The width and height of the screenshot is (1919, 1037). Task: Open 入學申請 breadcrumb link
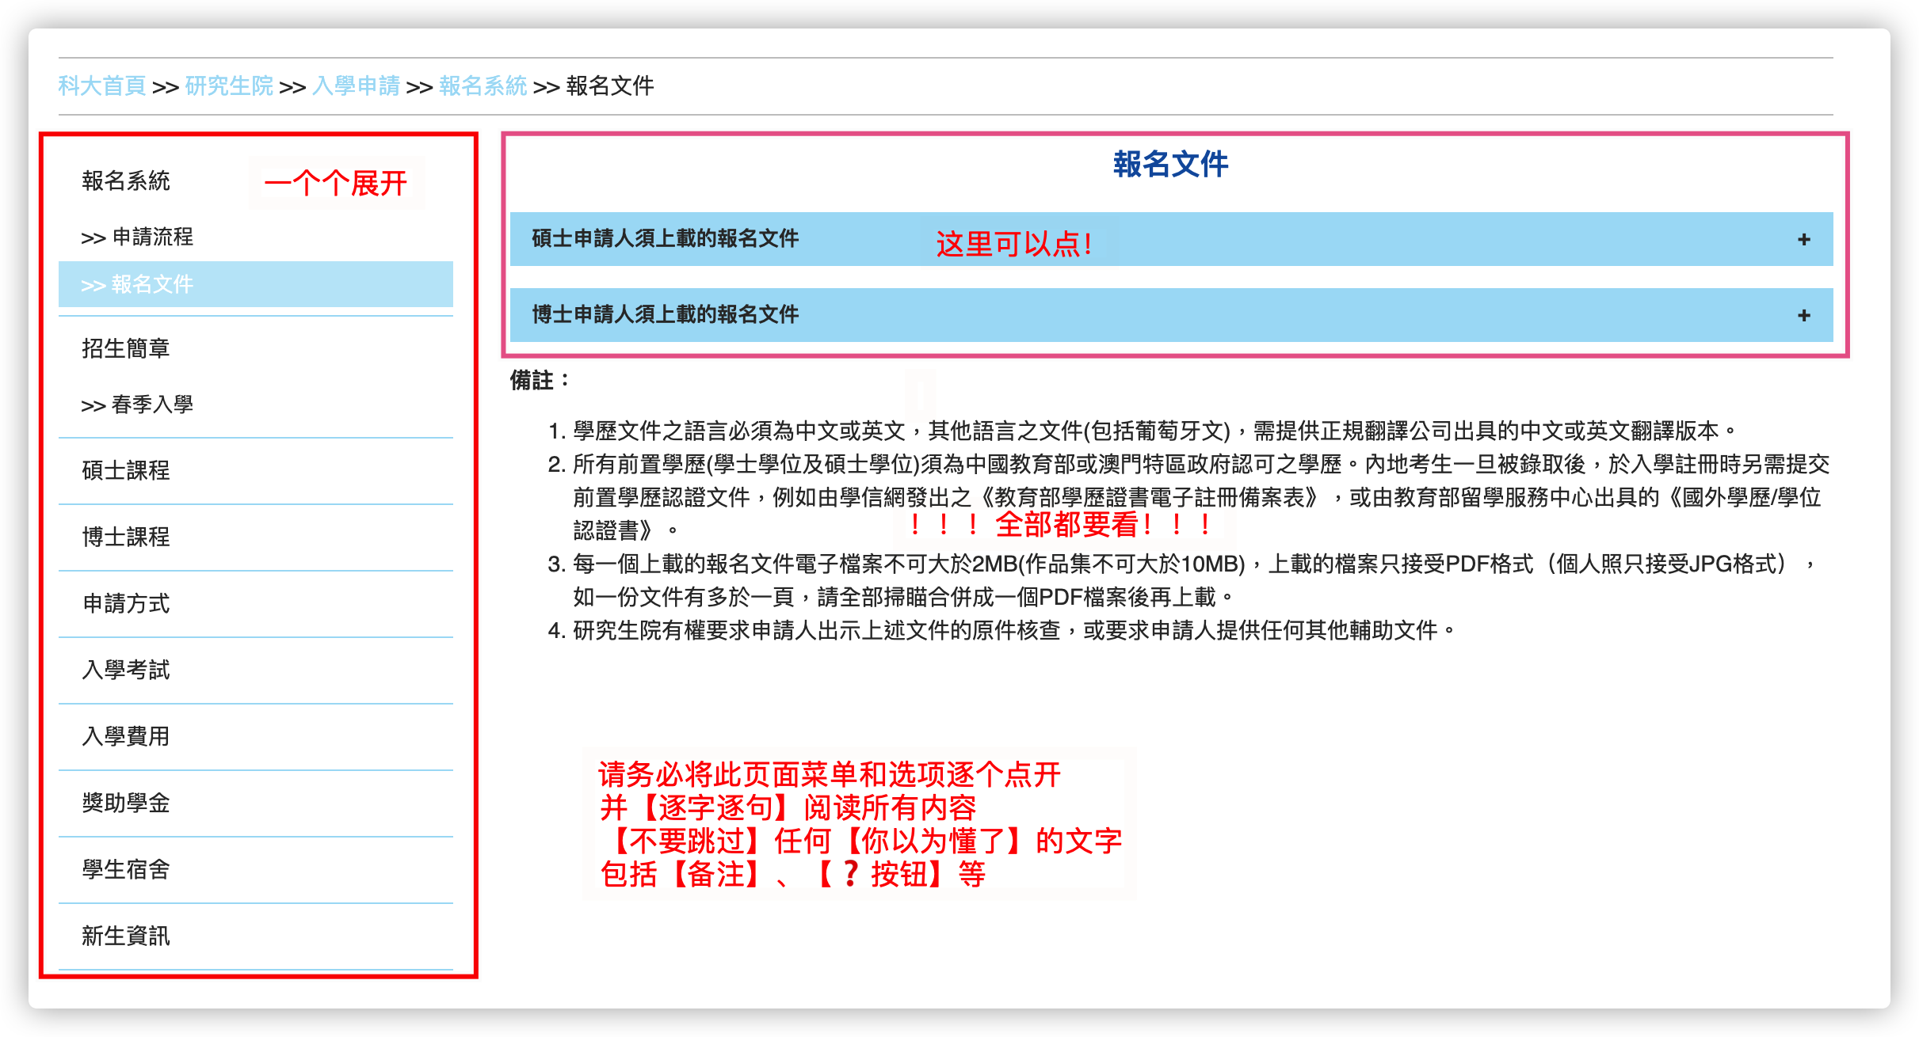[x=356, y=85]
